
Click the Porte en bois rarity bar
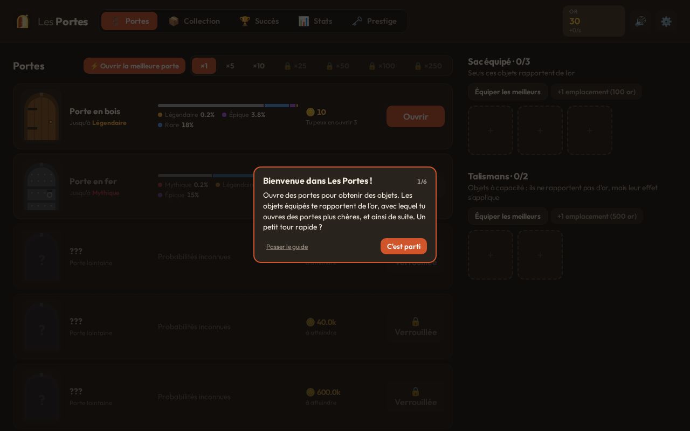pos(228,106)
